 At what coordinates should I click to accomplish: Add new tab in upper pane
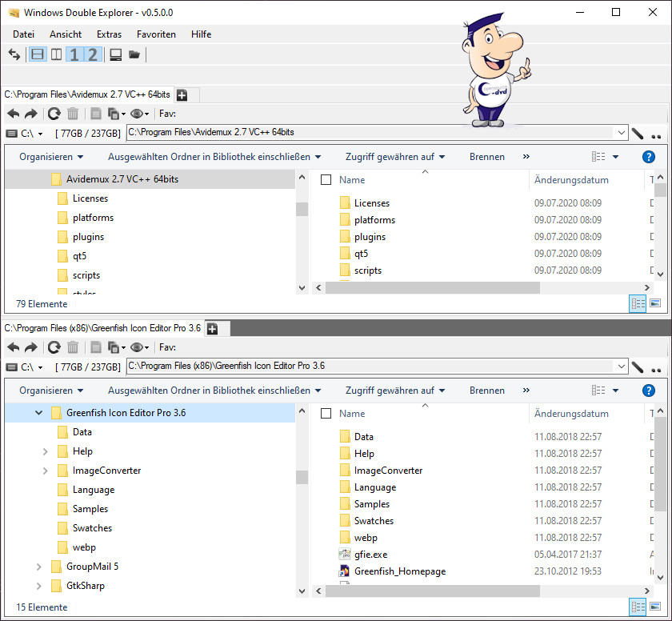click(182, 95)
